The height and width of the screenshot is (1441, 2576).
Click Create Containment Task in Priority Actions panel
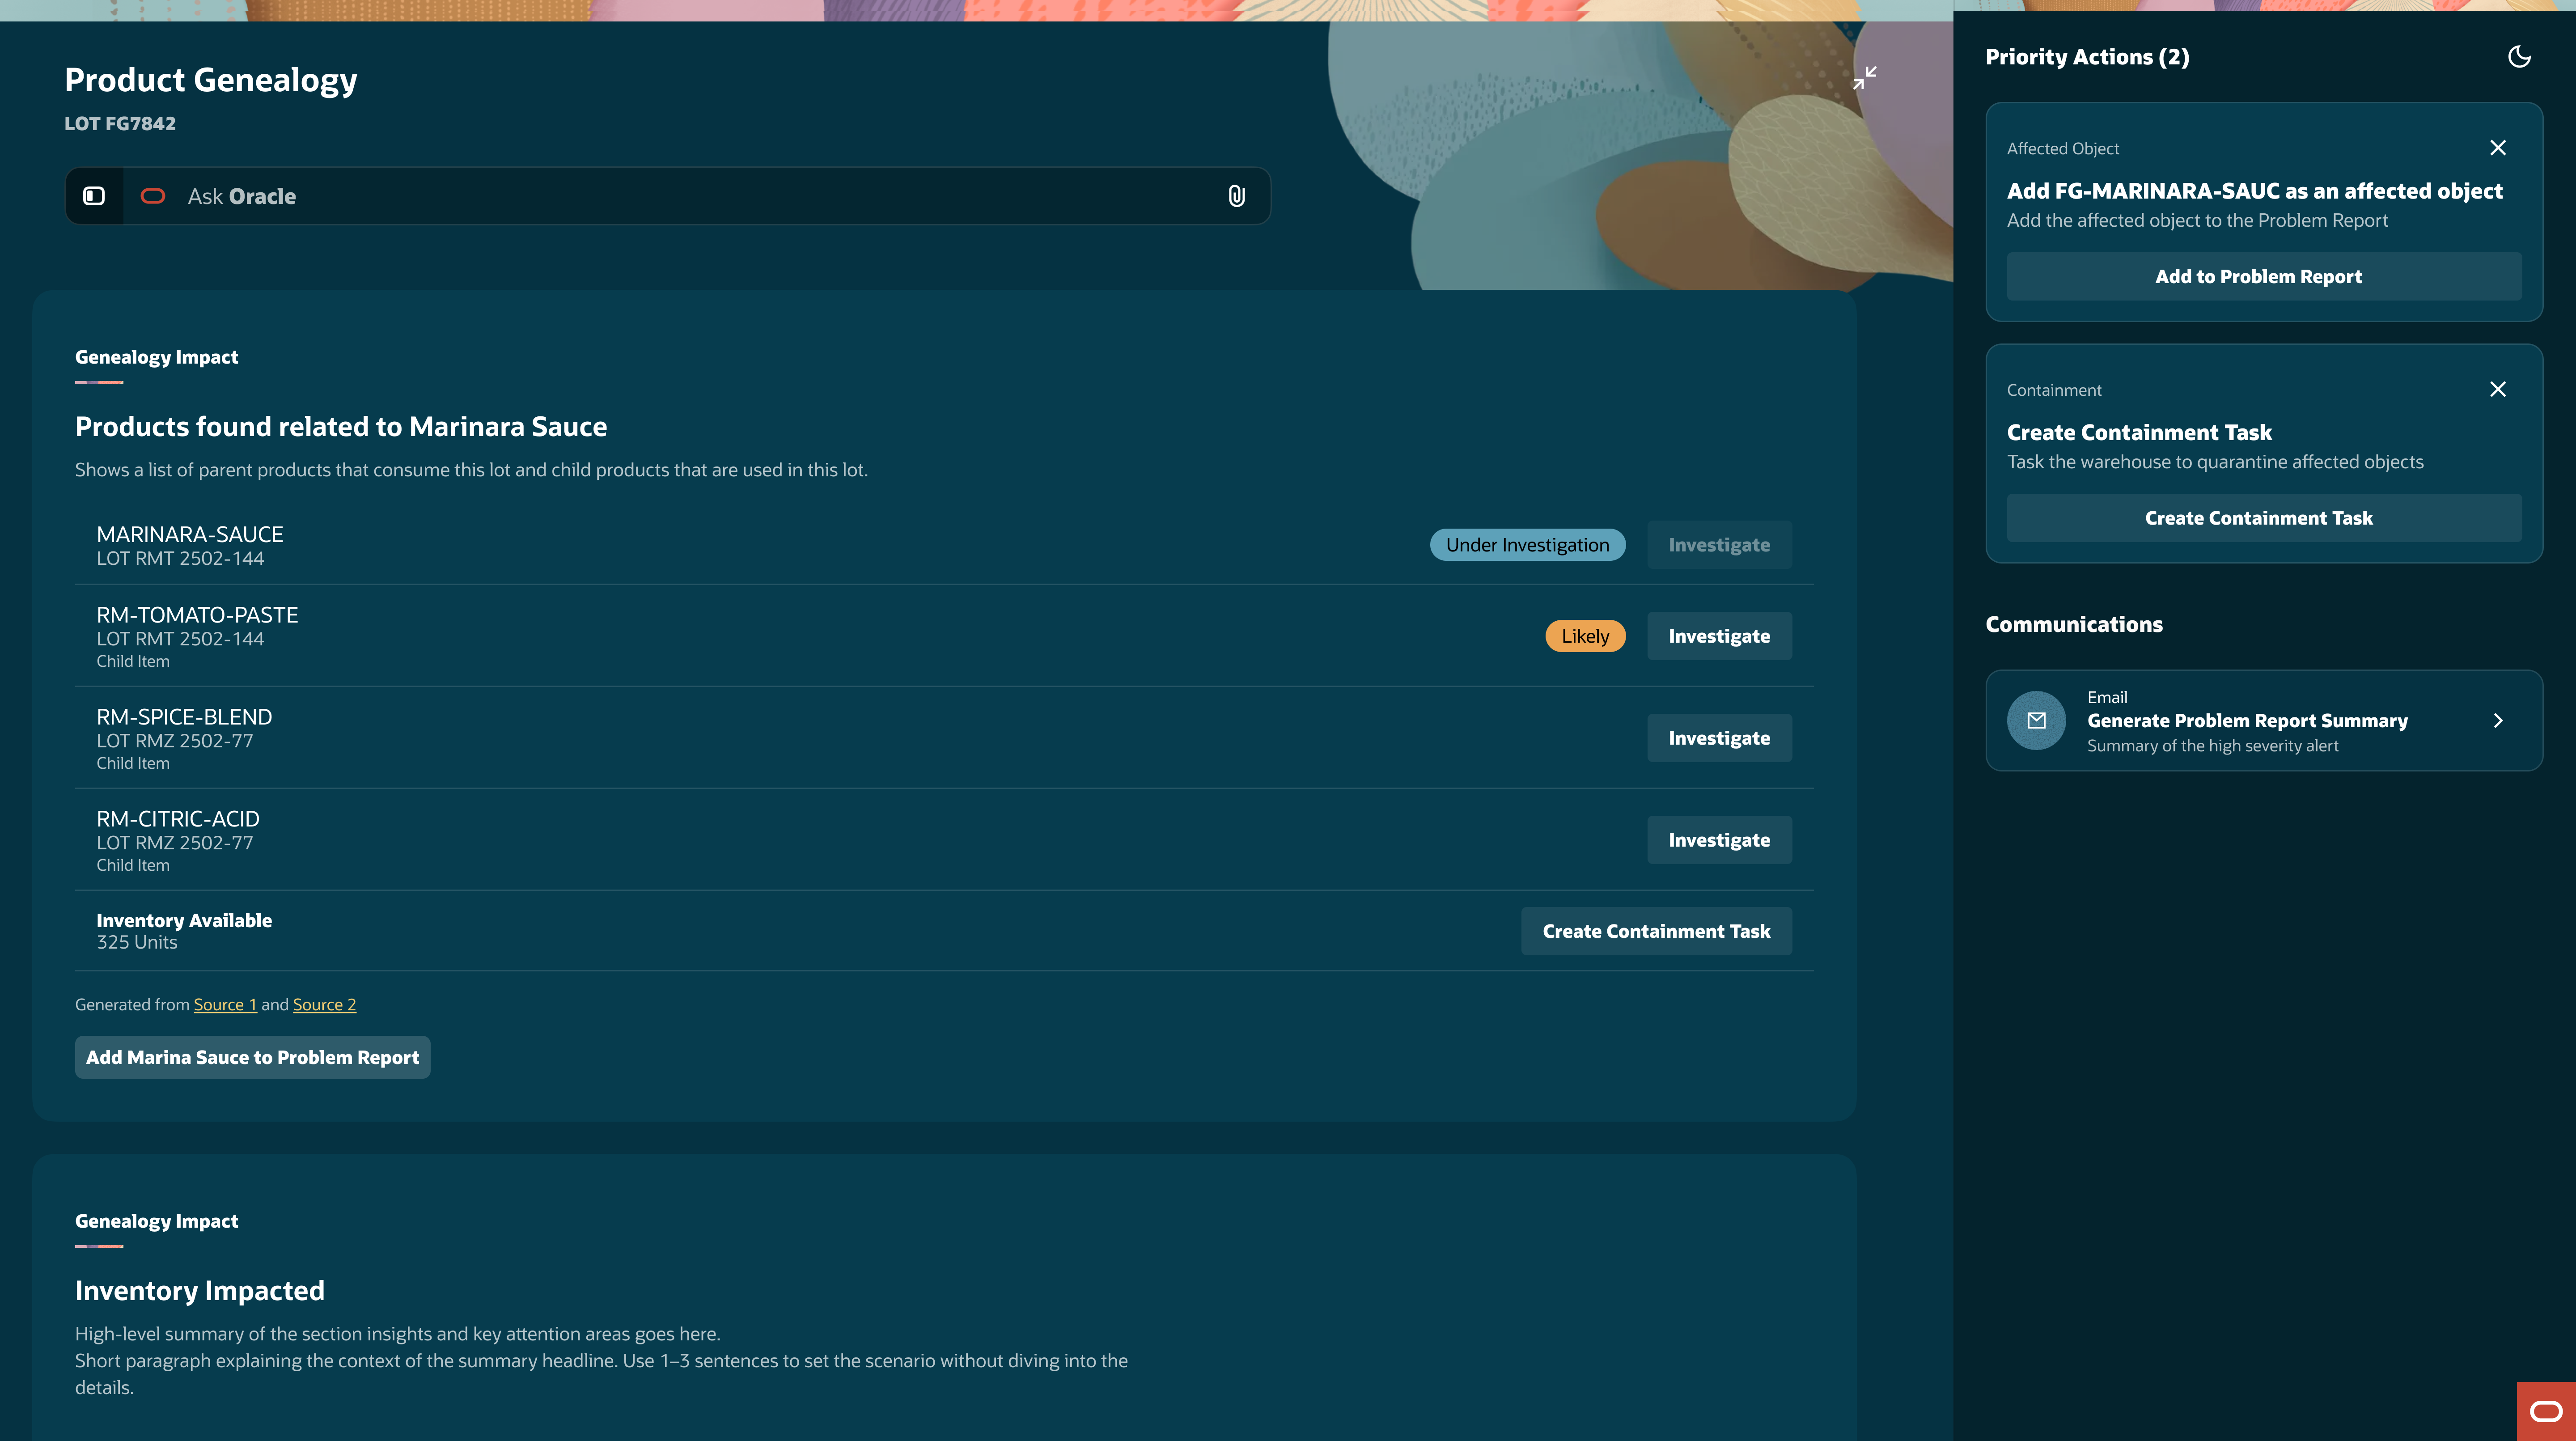pos(2264,518)
